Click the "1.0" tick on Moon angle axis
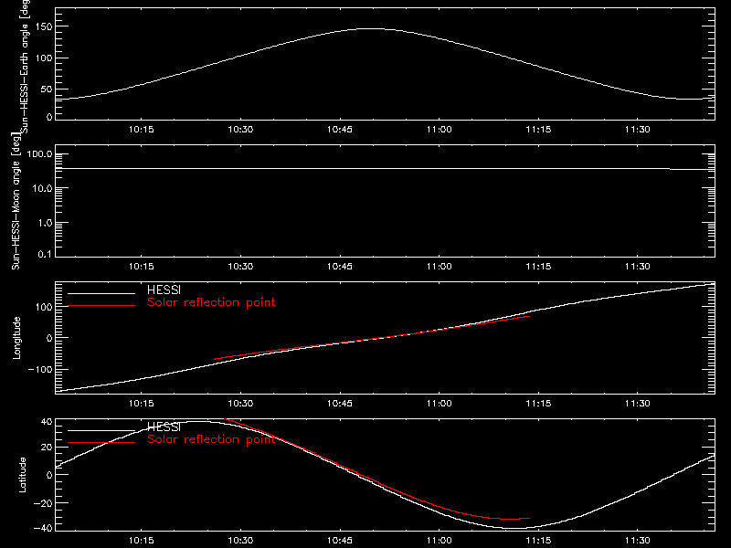Image resolution: width=731 pixels, height=548 pixels. pos(45,223)
